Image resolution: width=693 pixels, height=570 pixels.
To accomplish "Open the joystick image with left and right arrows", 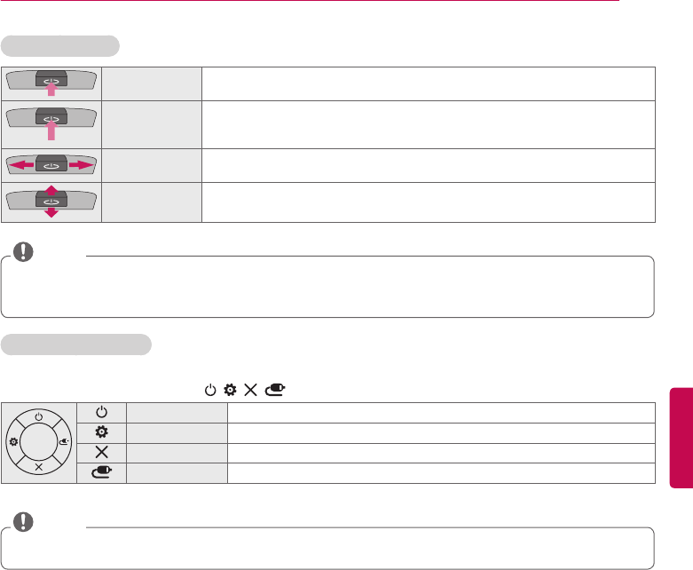I will point(51,164).
